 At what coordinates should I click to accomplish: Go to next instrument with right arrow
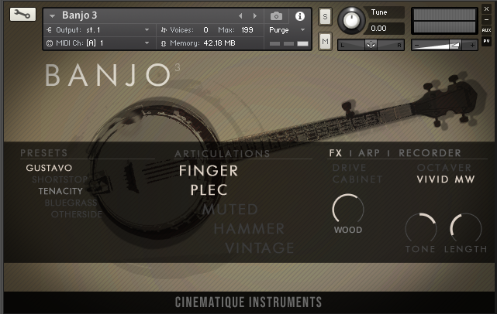click(255, 15)
